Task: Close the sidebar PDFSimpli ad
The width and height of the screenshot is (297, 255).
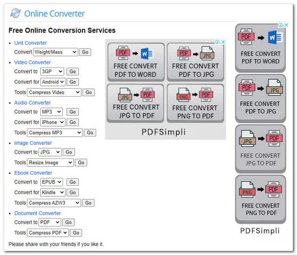Action: click(286, 25)
